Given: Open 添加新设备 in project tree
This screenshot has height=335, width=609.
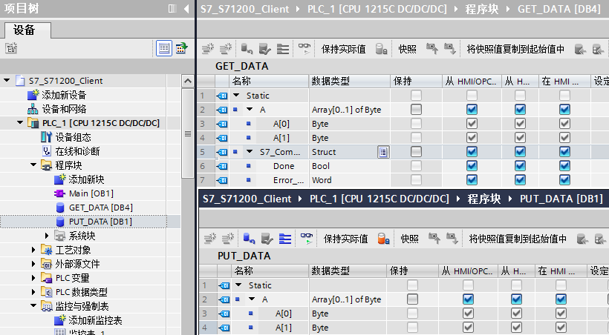Looking at the screenshot, I should 64,95.
